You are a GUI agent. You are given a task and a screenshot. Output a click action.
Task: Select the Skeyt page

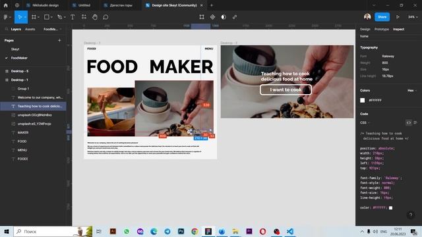tap(15, 49)
